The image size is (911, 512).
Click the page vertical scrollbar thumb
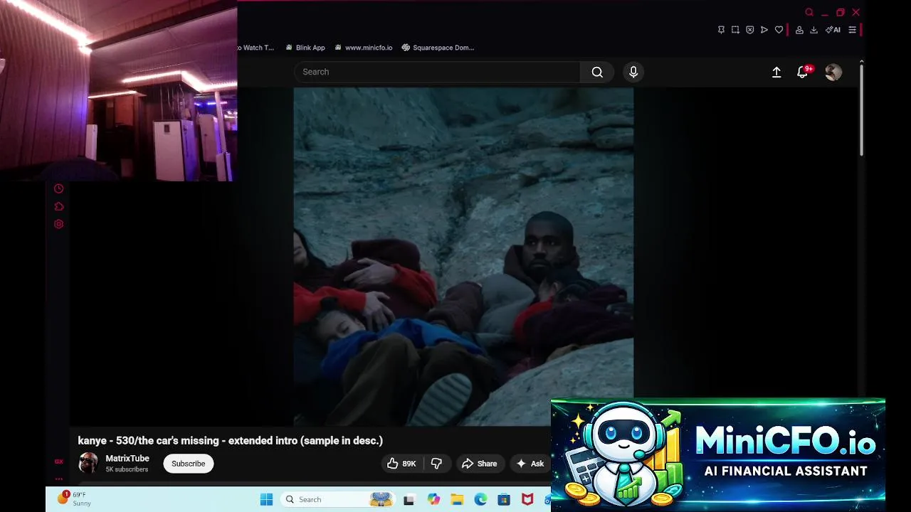[x=861, y=110]
